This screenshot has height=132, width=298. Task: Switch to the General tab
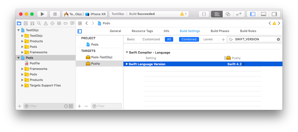(115, 31)
